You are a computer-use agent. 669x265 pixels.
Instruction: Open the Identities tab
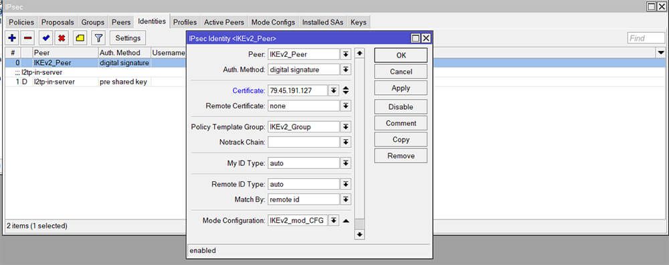152,21
